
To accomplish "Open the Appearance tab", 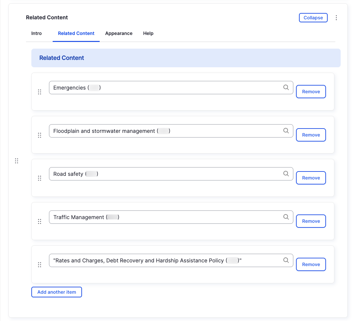I will [x=119, y=33].
